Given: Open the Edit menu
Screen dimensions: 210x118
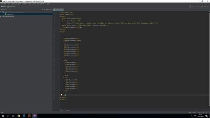Looking at the screenshot, I should pos(5,4).
